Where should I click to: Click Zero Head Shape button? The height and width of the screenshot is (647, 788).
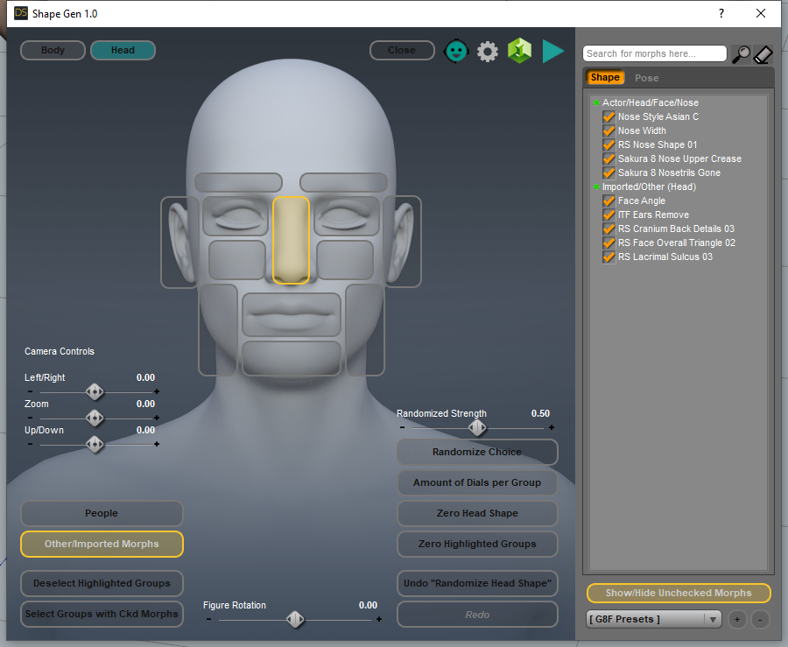[x=477, y=513]
